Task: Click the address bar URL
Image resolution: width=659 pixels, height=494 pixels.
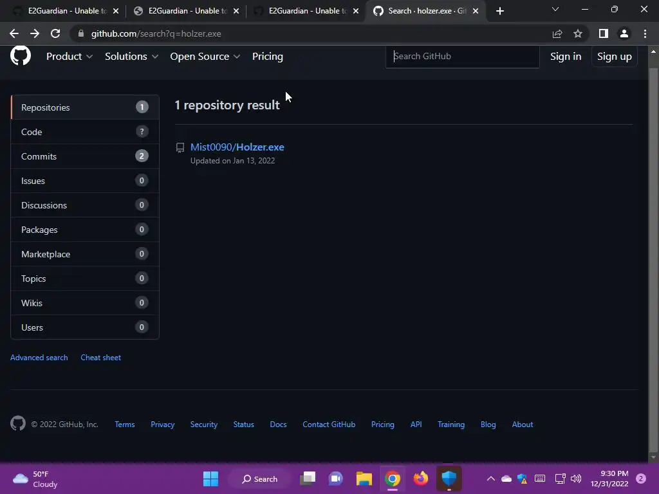Action: pyautogui.click(x=156, y=33)
